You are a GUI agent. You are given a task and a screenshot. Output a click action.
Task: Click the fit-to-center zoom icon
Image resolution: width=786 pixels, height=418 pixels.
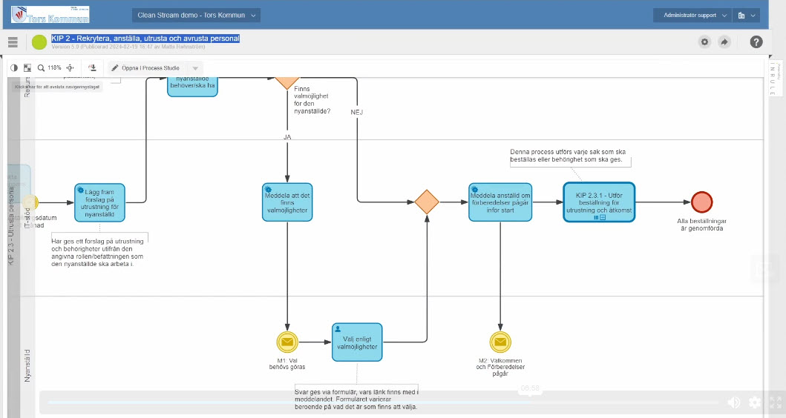coord(71,67)
